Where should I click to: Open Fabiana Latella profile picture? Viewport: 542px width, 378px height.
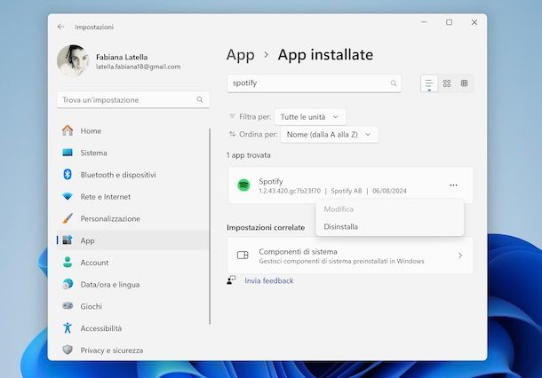[x=73, y=60]
